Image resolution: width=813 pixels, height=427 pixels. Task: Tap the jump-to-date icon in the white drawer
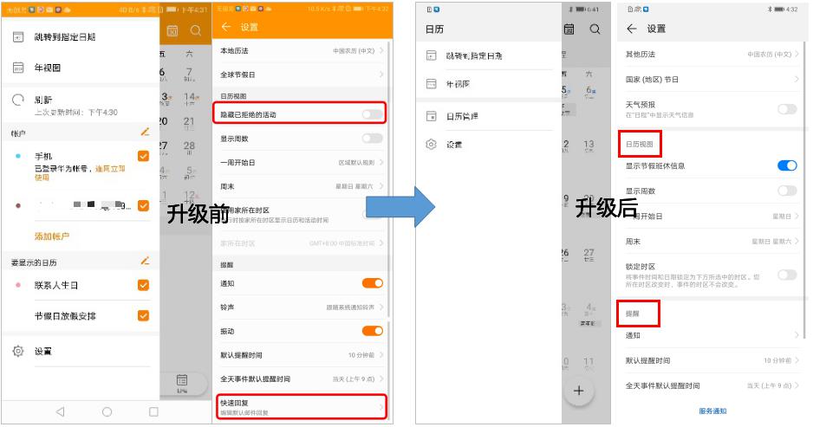pyautogui.click(x=432, y=55)
